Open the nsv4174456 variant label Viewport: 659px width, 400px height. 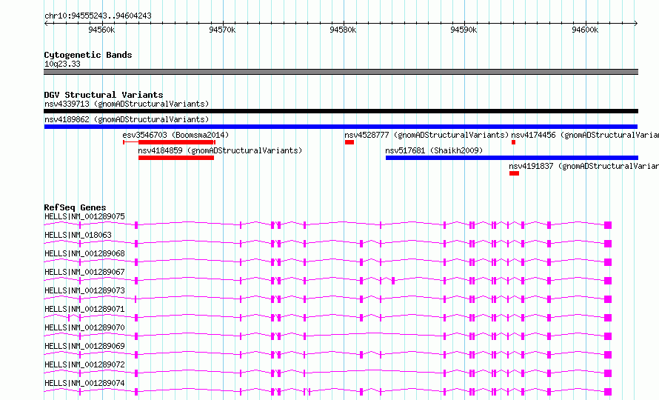585,135
